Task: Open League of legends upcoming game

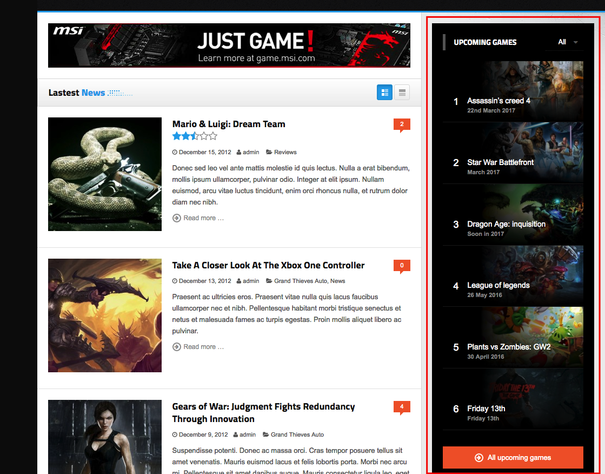Action: [x=513, y=276]
